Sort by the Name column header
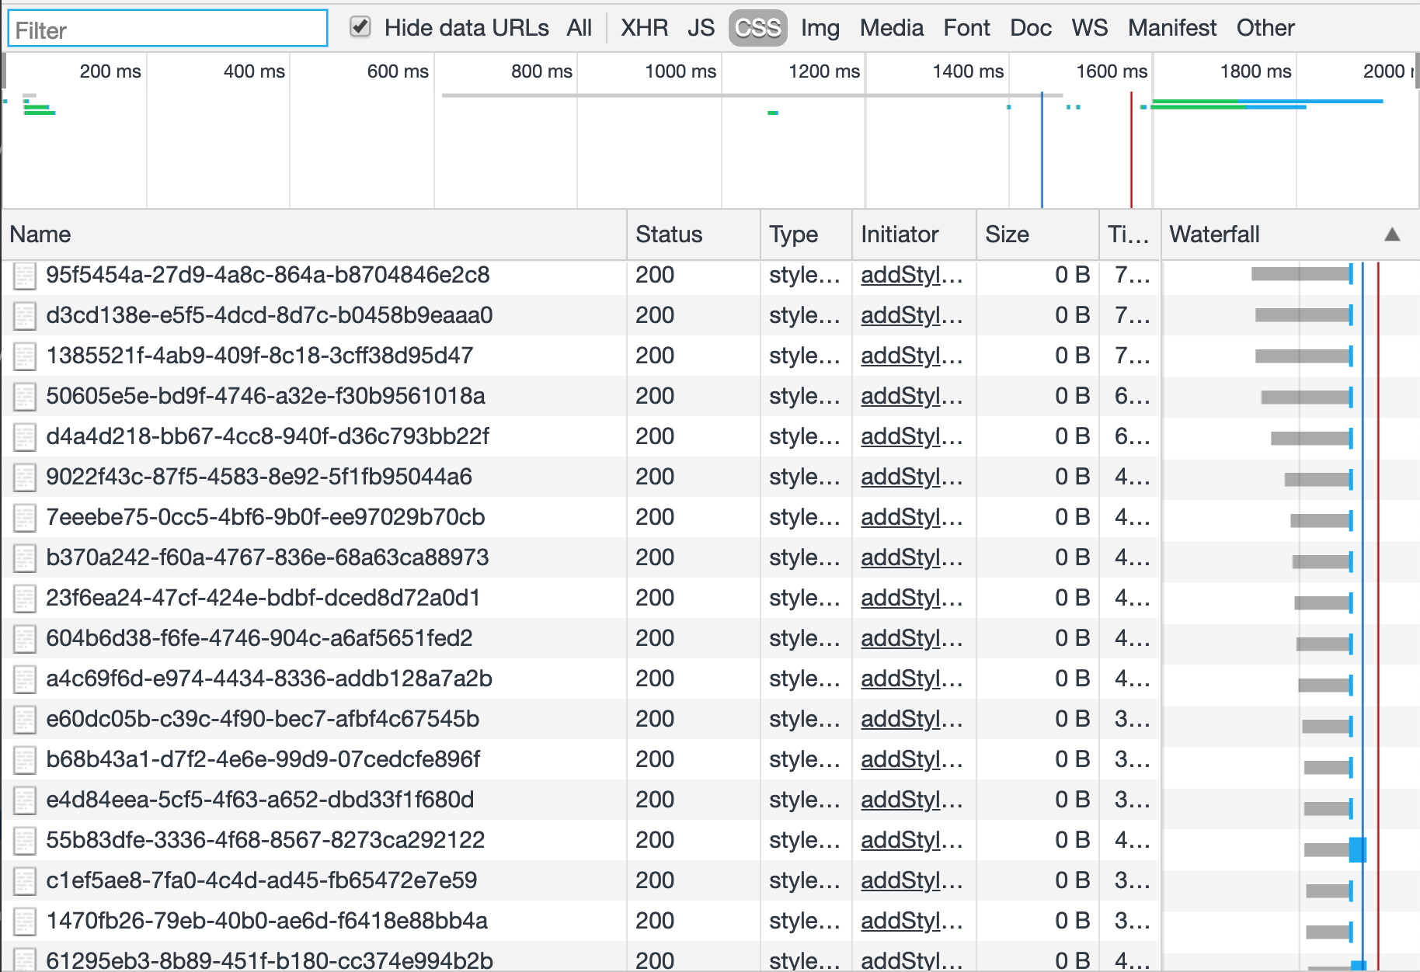The height and width of the screenshot is (972, 1420). click(x=314, y=234)
